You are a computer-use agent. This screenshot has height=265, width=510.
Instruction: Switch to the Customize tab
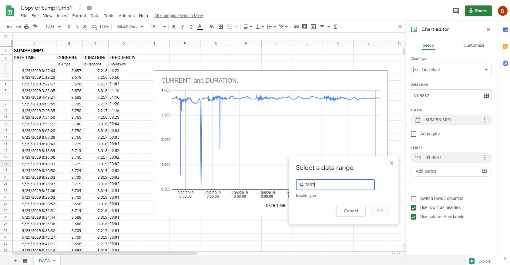pos(474,45)
